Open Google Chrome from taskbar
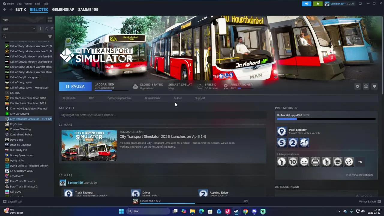The width and height of the screenshot is (384, 216). point(245,211)
